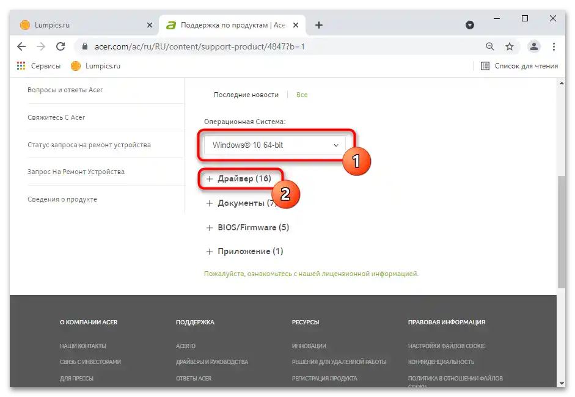
Task: Open Статус запроса на ремонт устройства
Action: [x=89, y=145]
